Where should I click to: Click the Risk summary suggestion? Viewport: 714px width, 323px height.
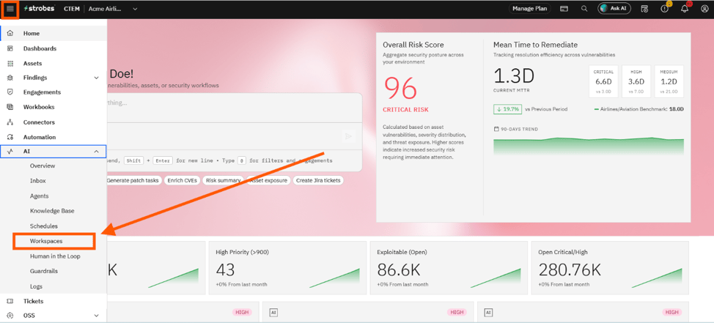223,180
